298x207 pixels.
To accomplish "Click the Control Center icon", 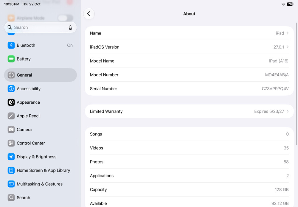I will (x=11, y=143).
